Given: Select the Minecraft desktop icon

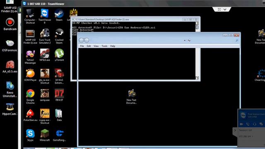Looking at the screenshot, I should (x=45, y=135).
